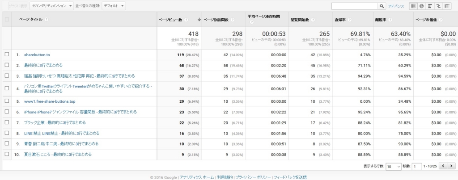
Task: Open the セカンダリ ディメンション dropdown
Action: 51,6
